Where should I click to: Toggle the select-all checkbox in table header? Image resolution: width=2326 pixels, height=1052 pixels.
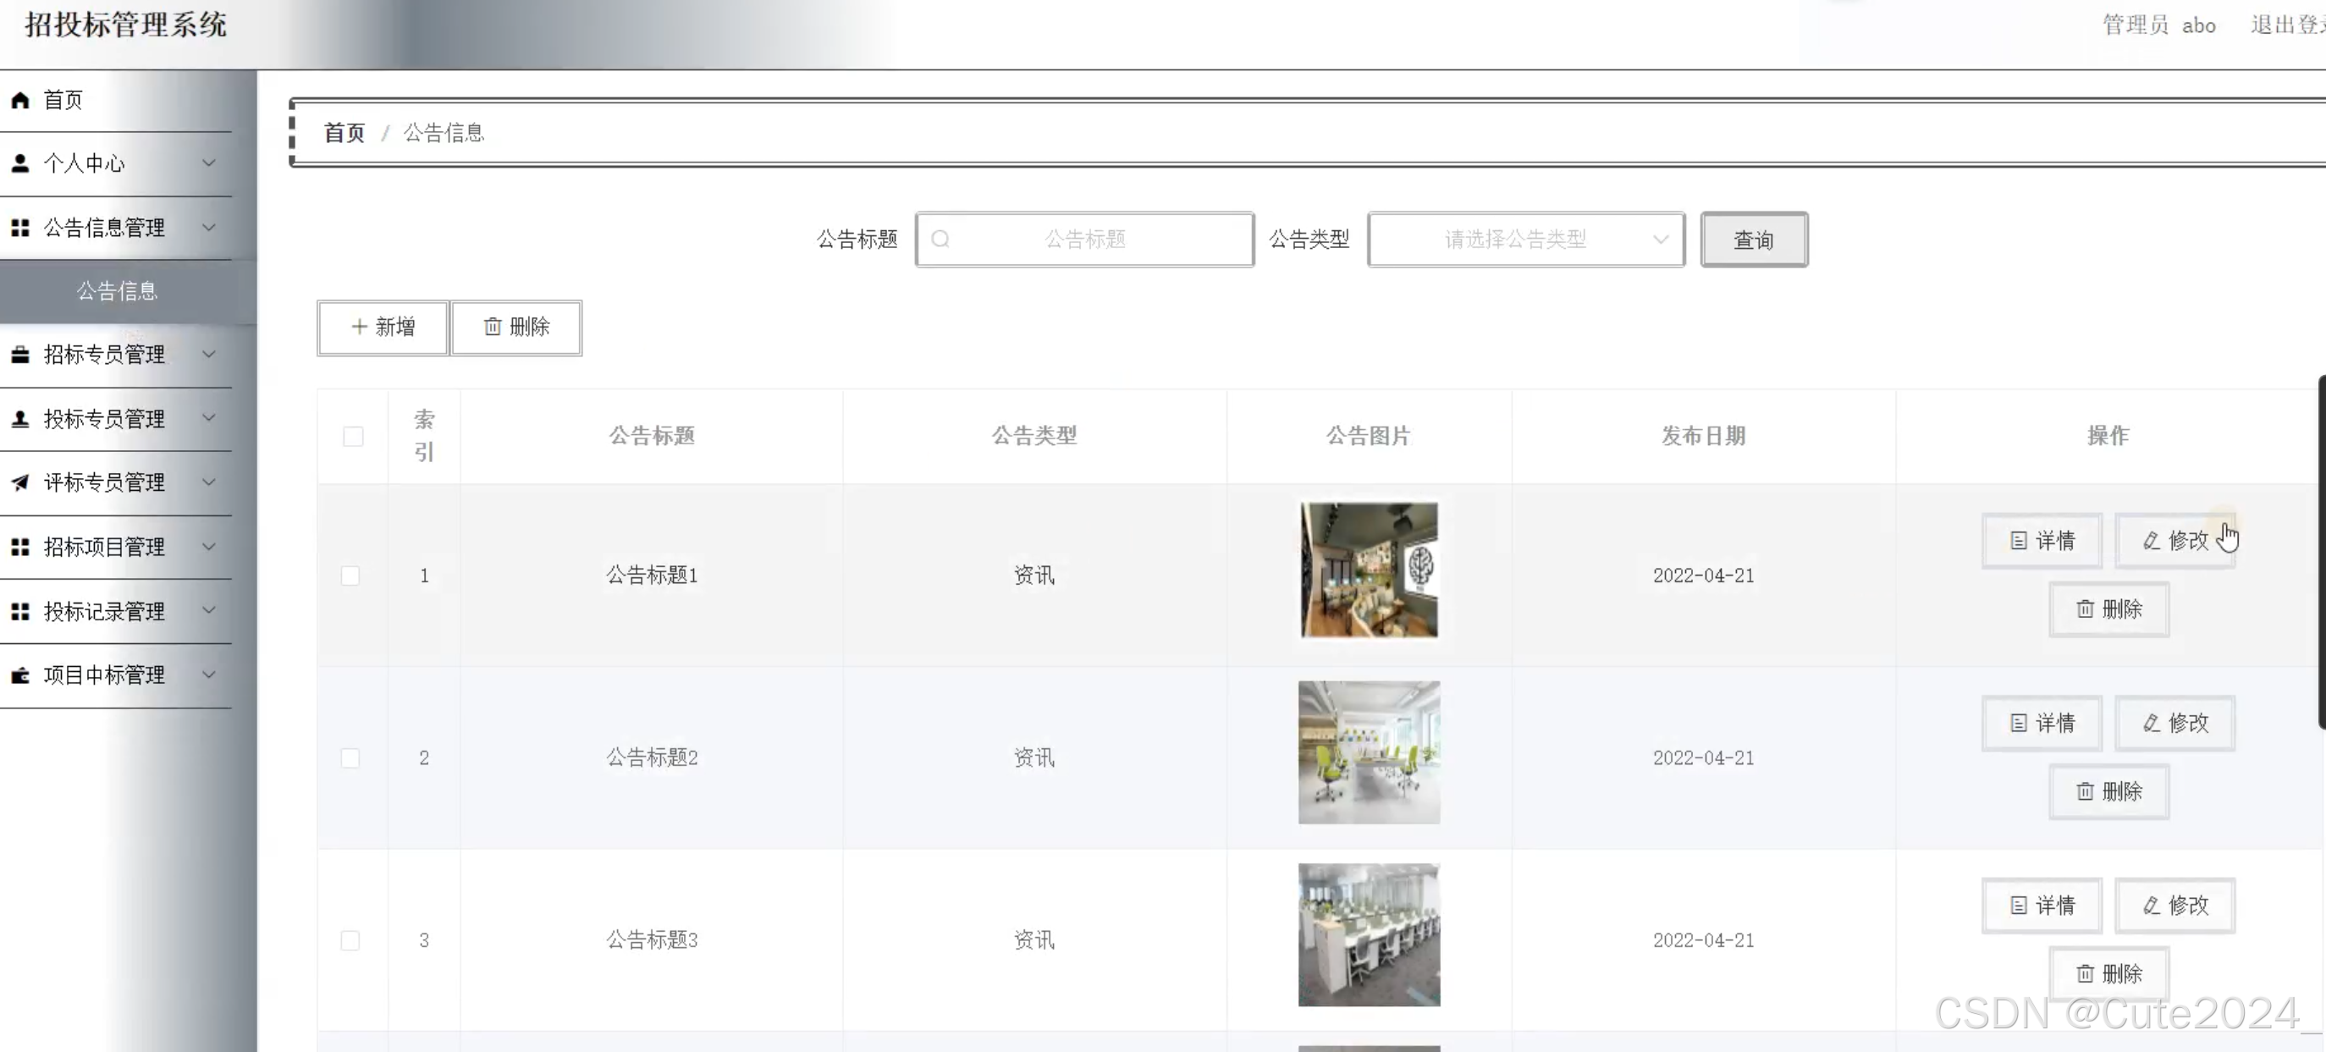tap(353, 435)
